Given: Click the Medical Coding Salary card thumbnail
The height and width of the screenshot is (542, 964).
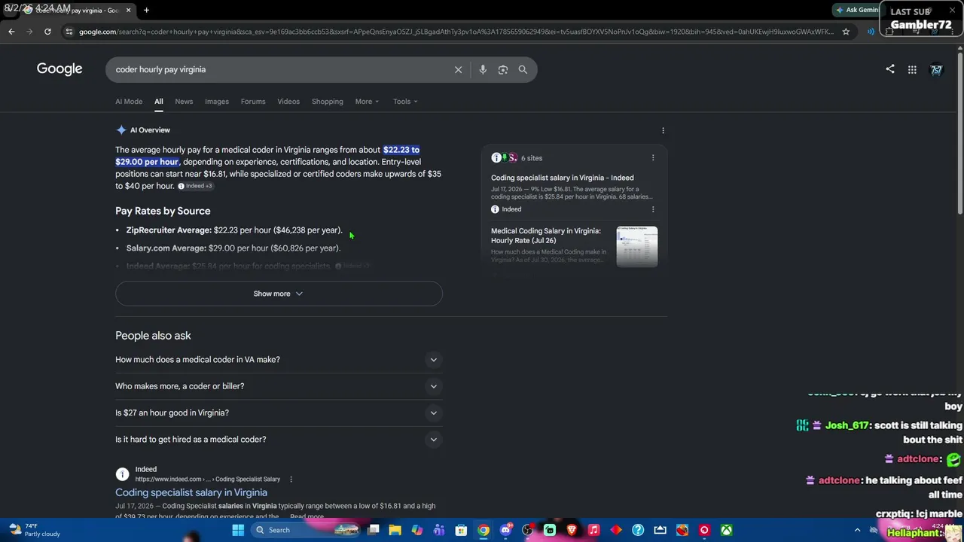Looking at the screenshot, I should click(637, 246).
